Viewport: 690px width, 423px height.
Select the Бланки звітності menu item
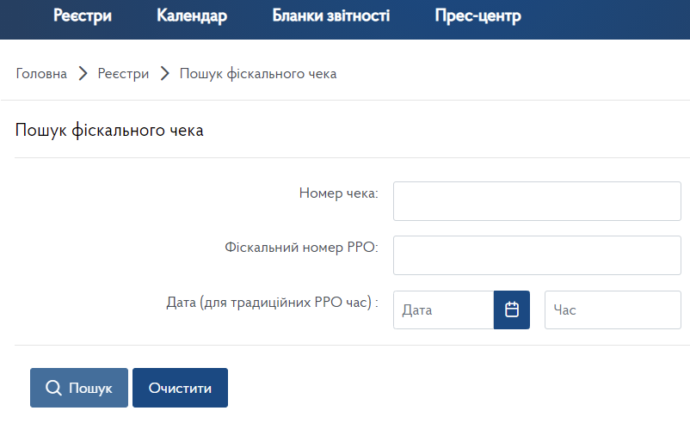[331, 15]
